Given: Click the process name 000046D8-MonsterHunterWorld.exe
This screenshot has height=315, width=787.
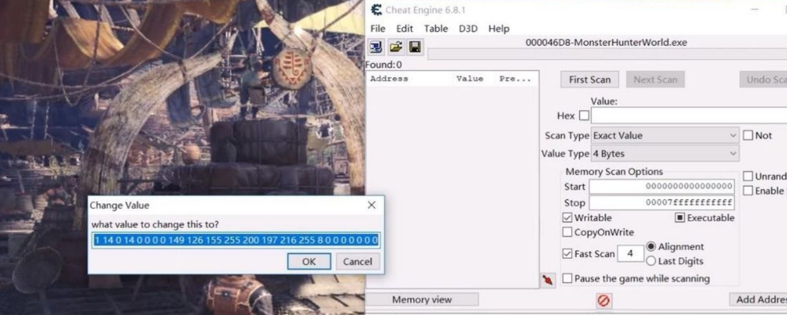Looking at the screenshot, I should (x=607, y=43).
